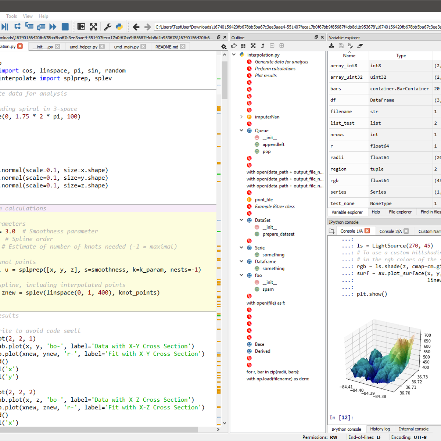
Task: Click the editor vertical scrollbar handle
Action: [225, 81]
